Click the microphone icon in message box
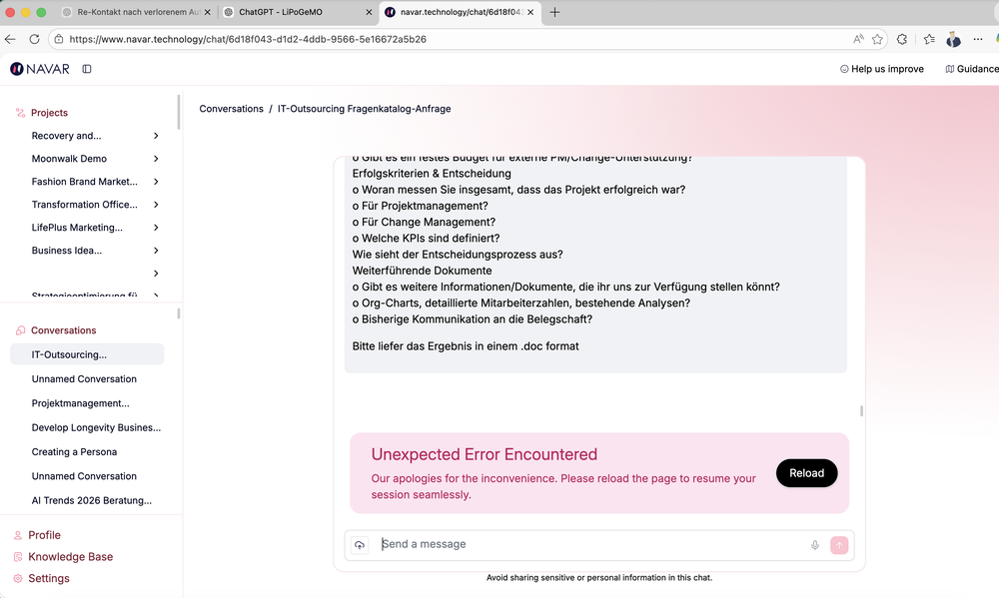 coord(815,545)
